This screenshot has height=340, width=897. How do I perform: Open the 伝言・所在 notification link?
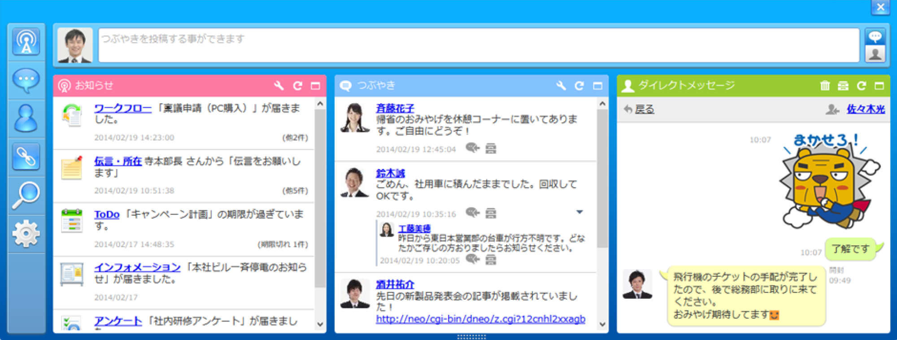[x=118, y=161]
